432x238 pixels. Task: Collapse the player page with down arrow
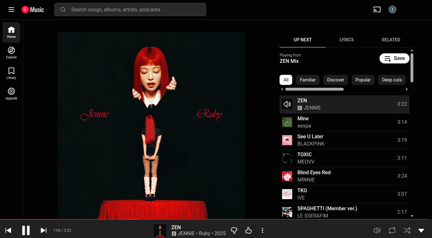[421, 230]
